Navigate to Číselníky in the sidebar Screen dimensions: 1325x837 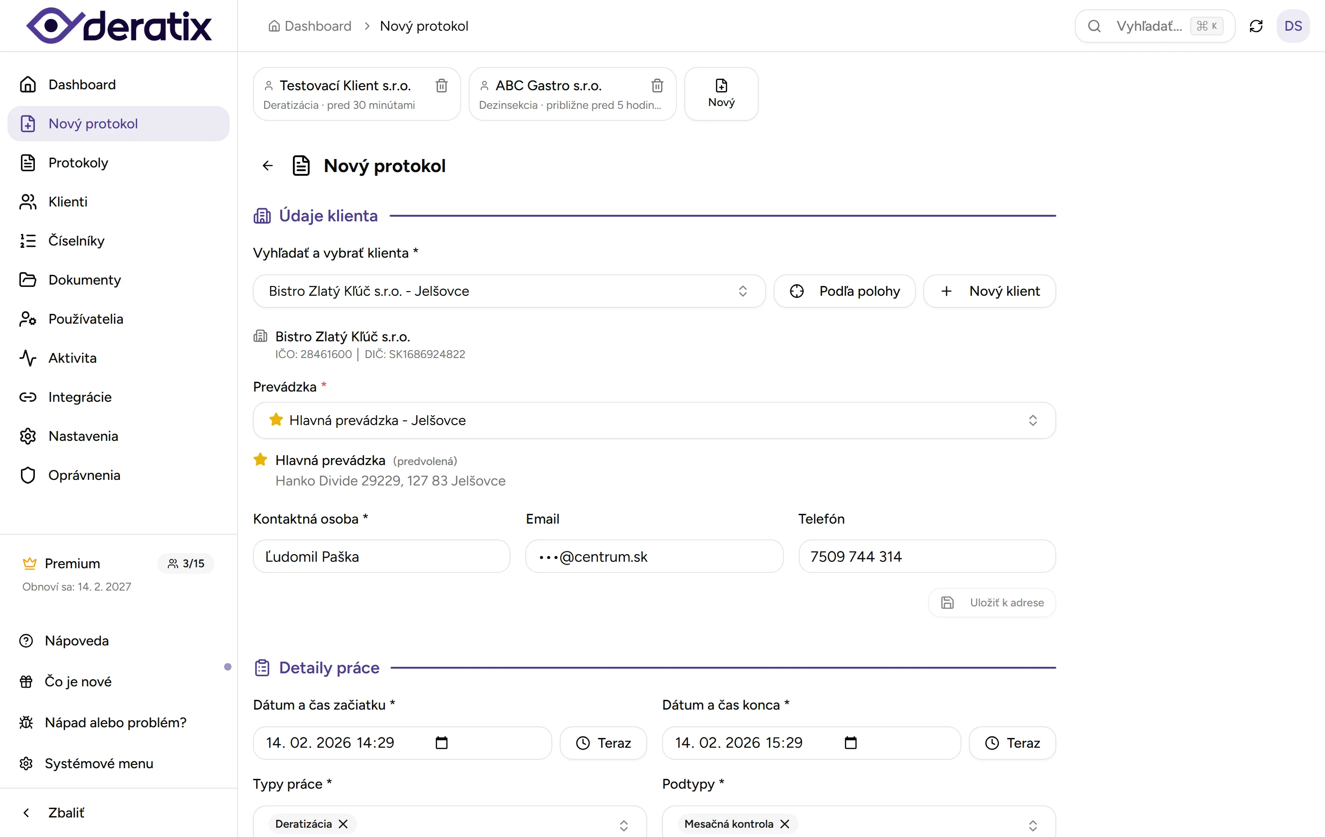click(x=76, y=241)
